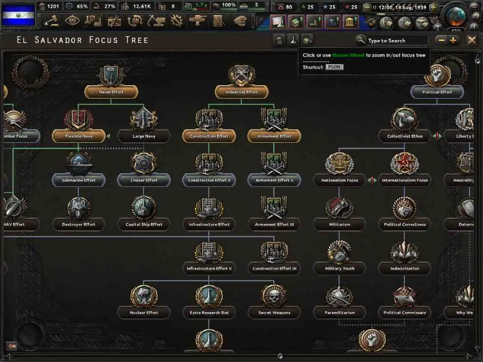
Task: Open the Intelligence Agency eye icon
Action: tap(72, 21)
